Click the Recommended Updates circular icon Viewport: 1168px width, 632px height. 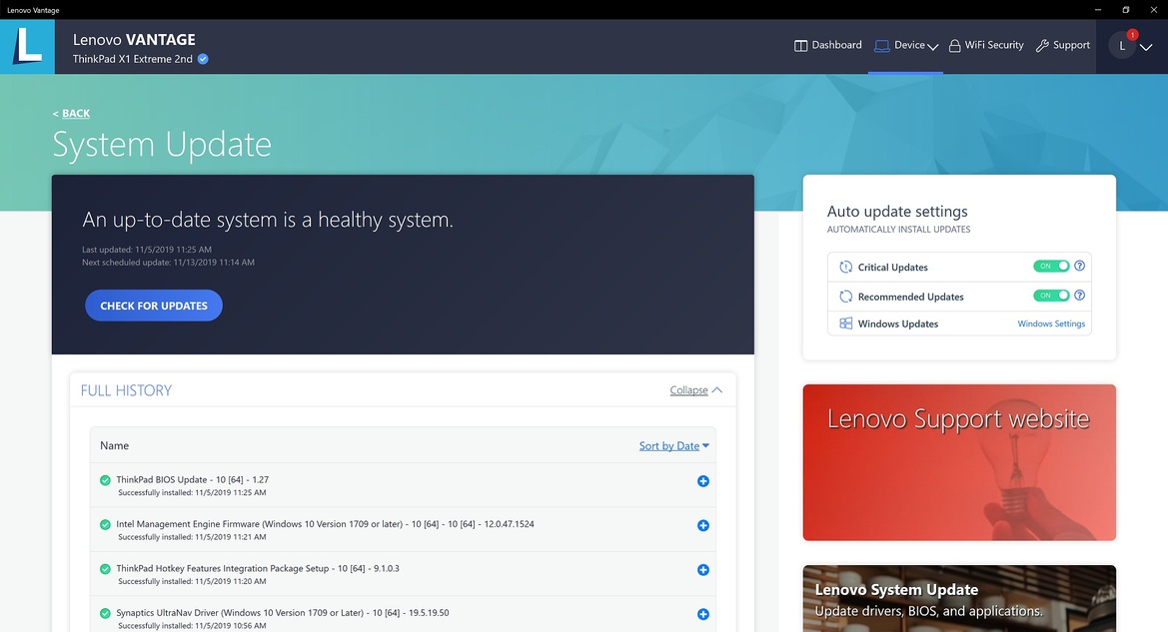[x=845, y=297]
